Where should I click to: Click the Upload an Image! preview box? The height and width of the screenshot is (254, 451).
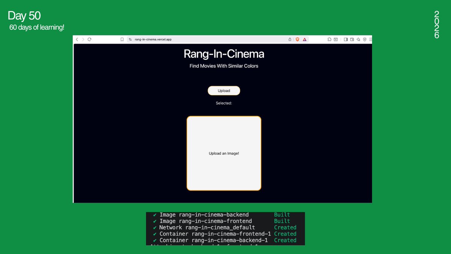point(224,154)
